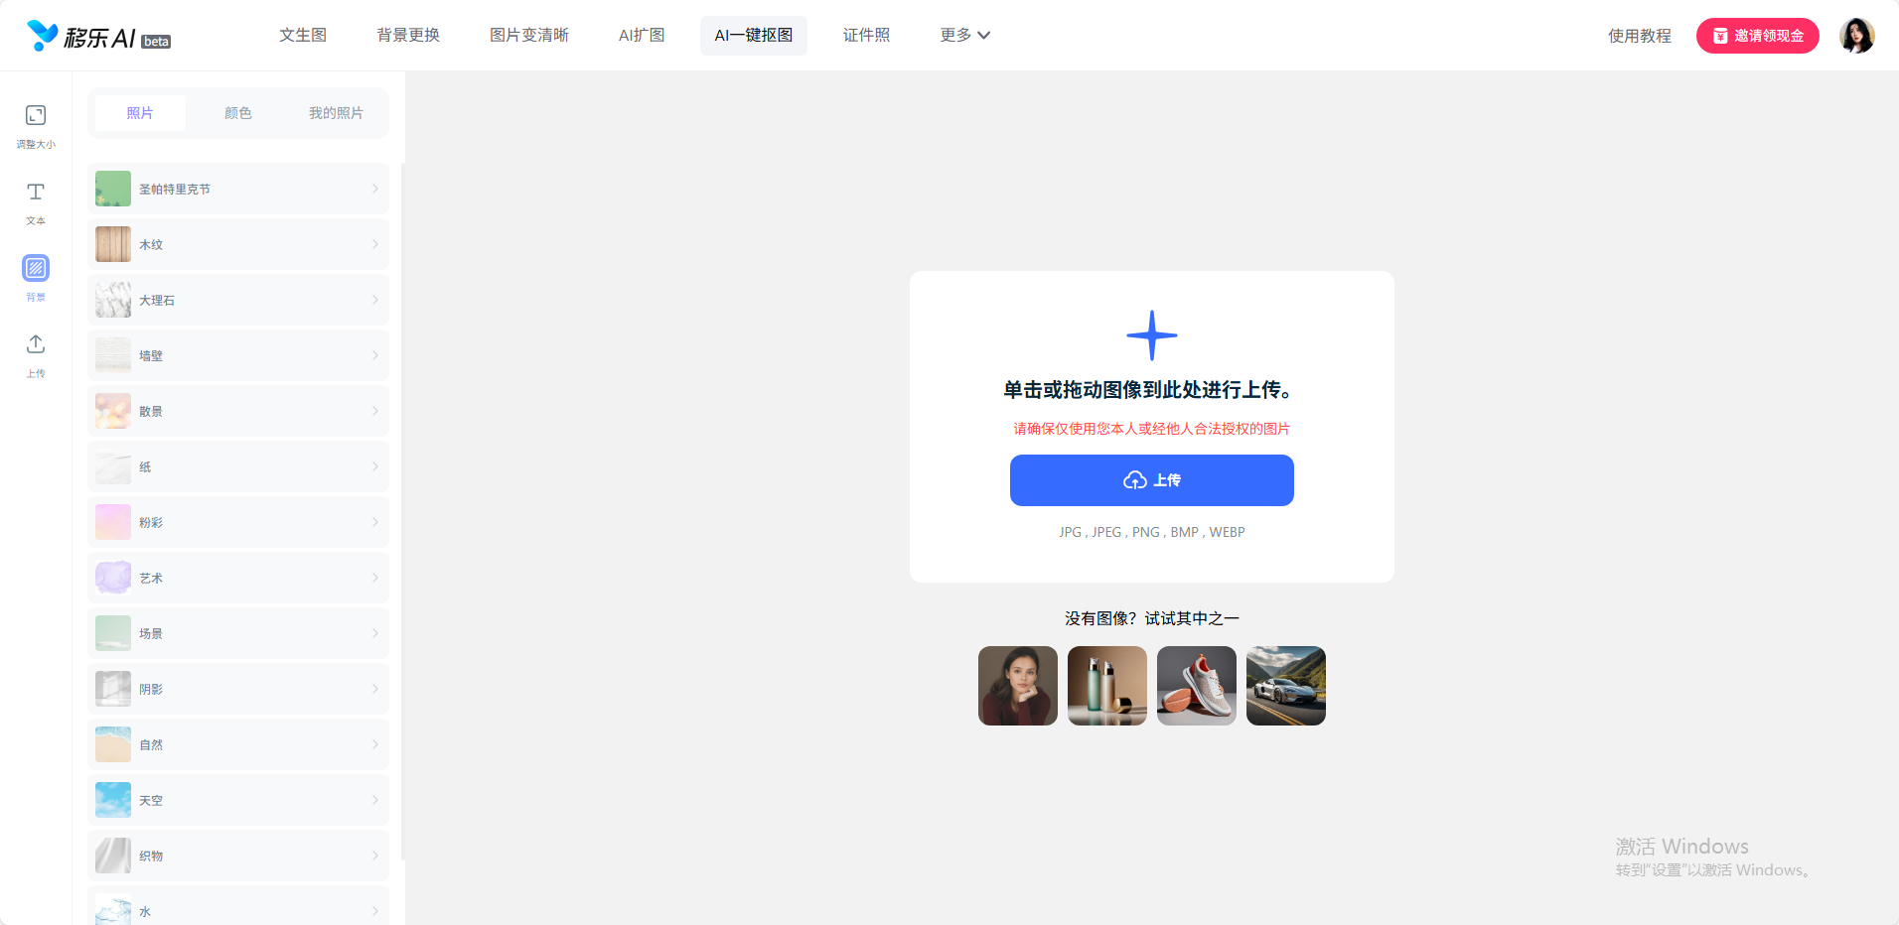The width and height of the screenshot is (1899, 925).
Task: Click the blue 上传 upload button
Action: pyautogui.click(x=1152, y=480)
